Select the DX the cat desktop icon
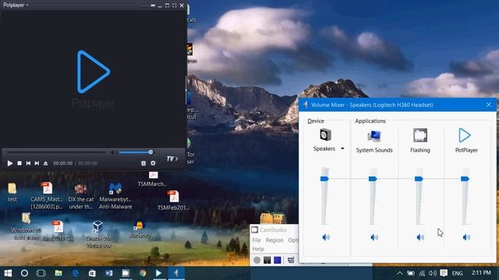 81,195
